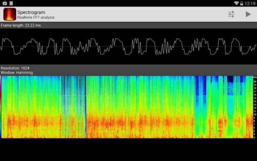Tap the briefcase notification icon
Image resolution: width=257 pixels, height=161 pixels.
tap(5, 3)
